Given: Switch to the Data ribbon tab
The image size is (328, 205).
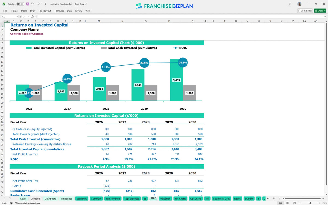Looking at the screenshot, I should point(69,11).
